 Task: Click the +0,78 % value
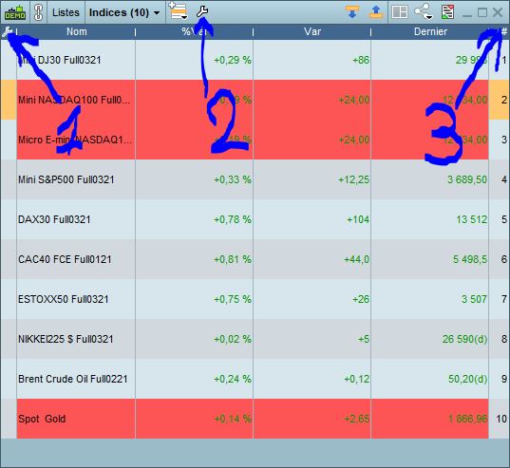tap(233, 219)
